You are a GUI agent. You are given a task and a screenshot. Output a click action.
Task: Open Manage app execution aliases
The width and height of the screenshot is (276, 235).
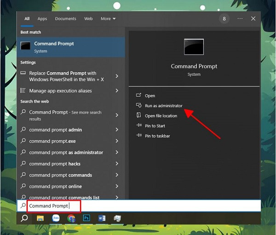[60, 91]
